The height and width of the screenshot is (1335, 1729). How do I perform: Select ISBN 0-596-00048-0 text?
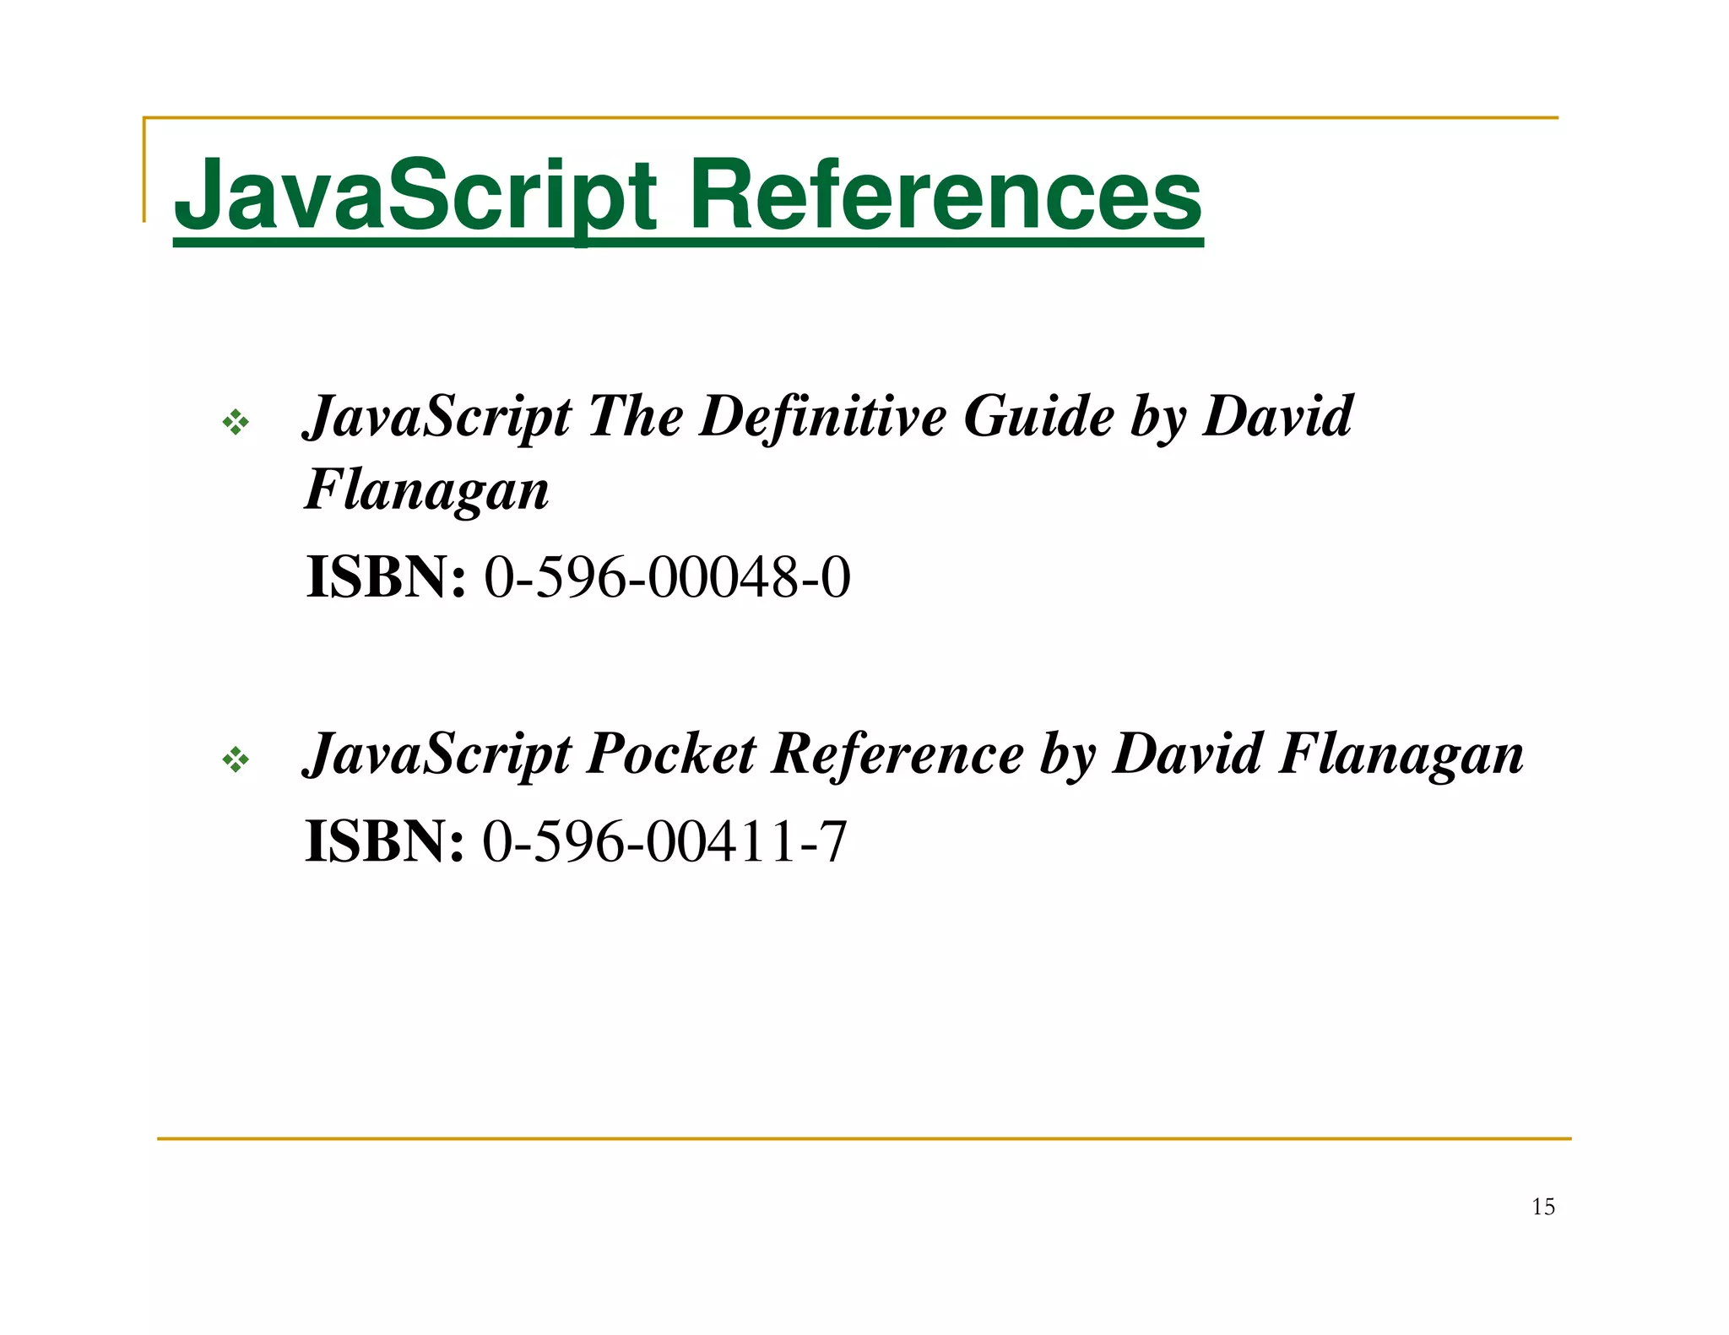tap(578, 578)
